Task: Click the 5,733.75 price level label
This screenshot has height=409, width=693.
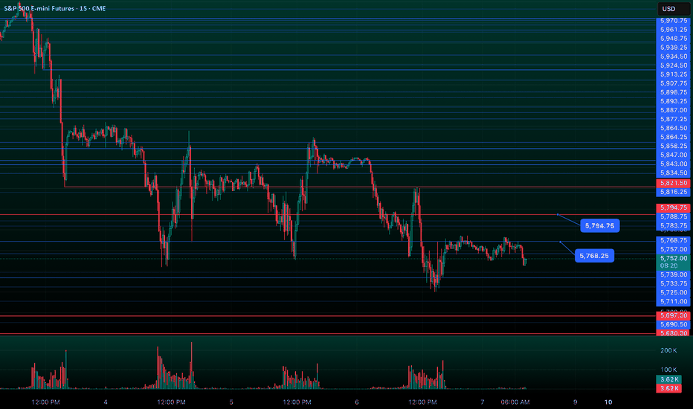Action: (674, 283)
